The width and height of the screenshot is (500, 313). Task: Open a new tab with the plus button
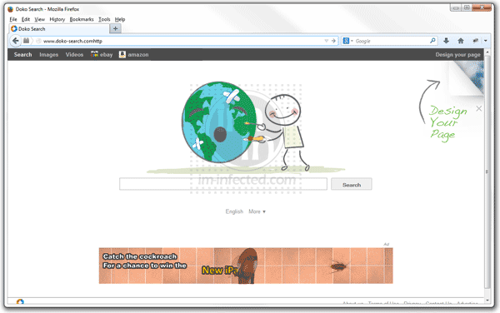(x=116, y=28)
